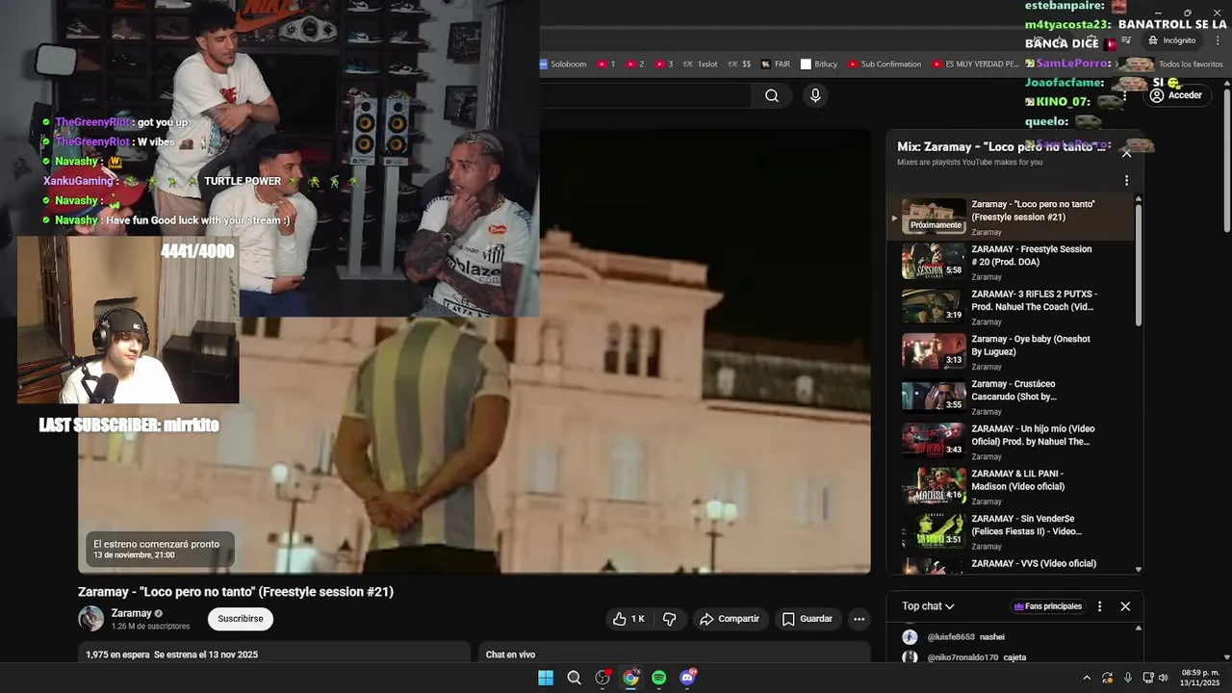Like the video with thumbs up
The height and width of the screenshot is (693, 1232).
tap(629, 619)
